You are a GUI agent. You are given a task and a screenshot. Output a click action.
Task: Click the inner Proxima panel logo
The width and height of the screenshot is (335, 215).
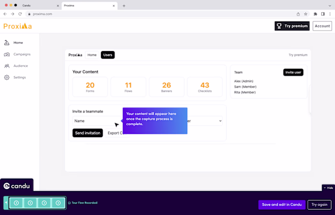pyautogui.click(x=75, y=55)
